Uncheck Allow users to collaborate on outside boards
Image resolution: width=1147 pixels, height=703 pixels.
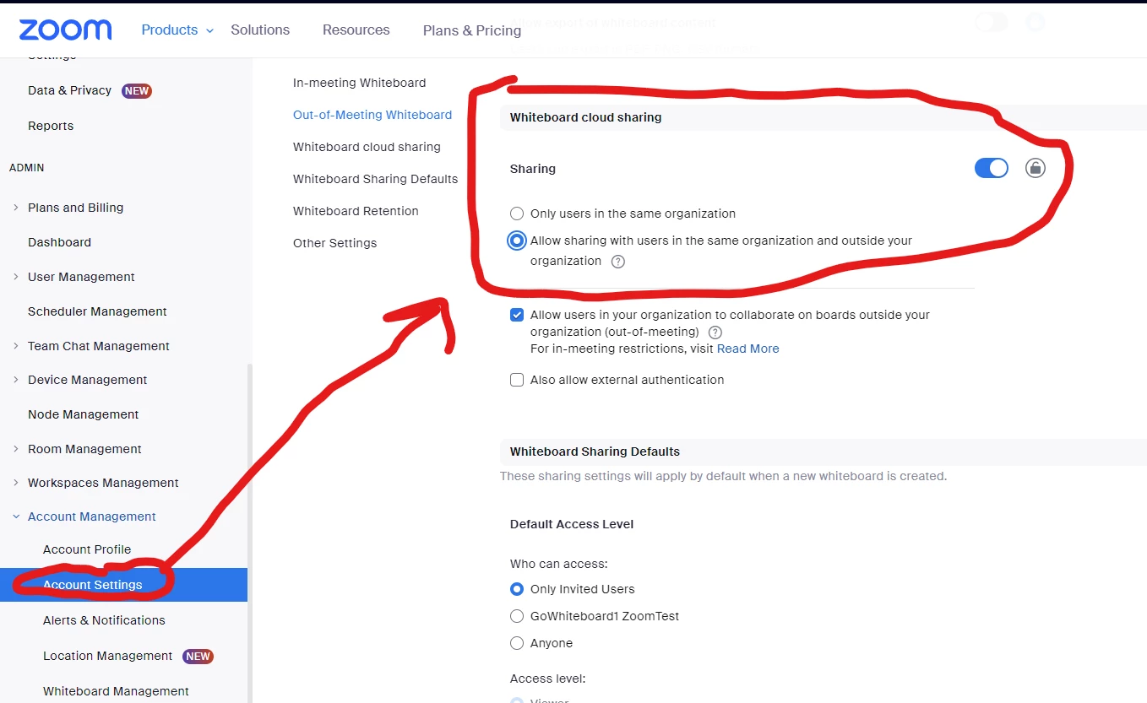[x=517, y=315]
